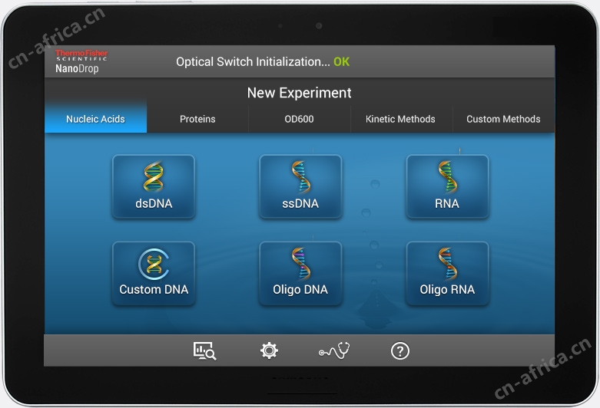Viewport: 600px width, 408px height.
Task: Switch to the Nucleic Acids tab
Action: [x=96, y=119]
